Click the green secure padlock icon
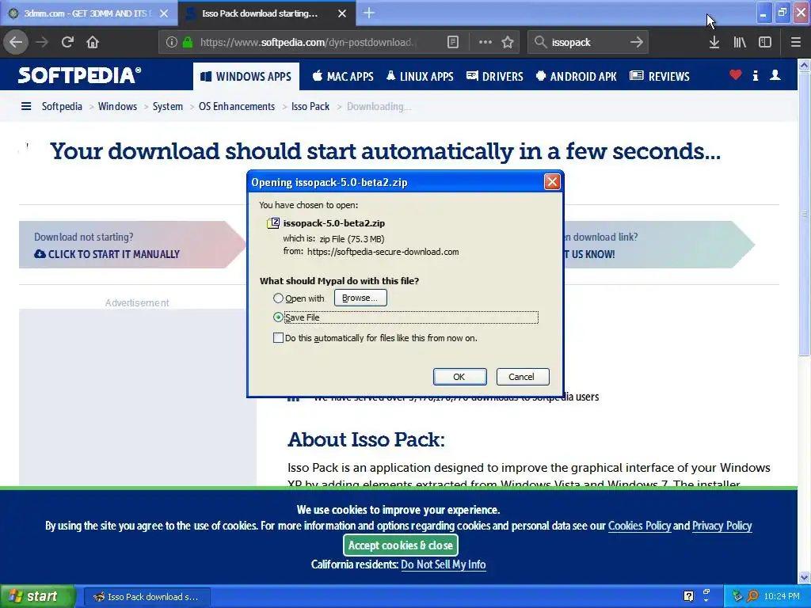This screenshot has width=811, height=608. [x=188, y=43]
